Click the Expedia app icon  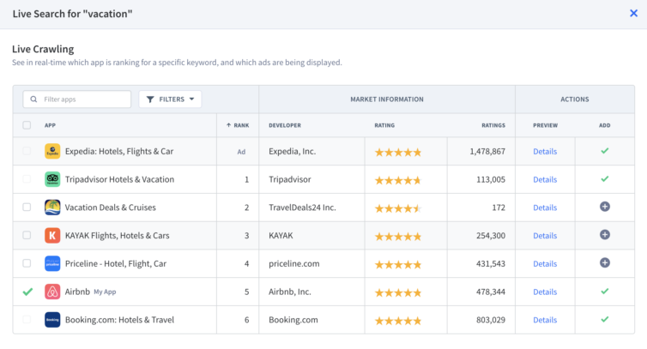click(52, 151)
